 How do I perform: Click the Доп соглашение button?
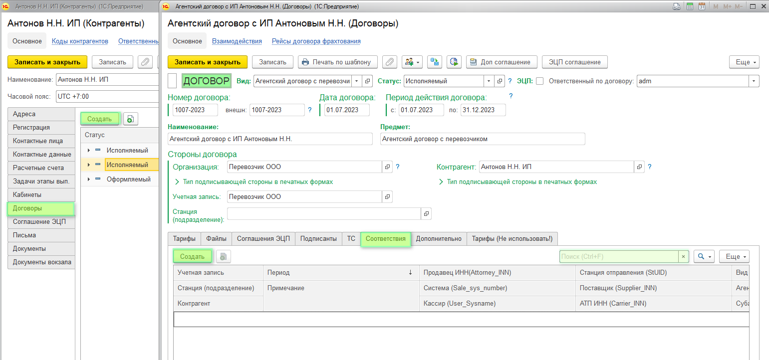(x=502, y=62)
